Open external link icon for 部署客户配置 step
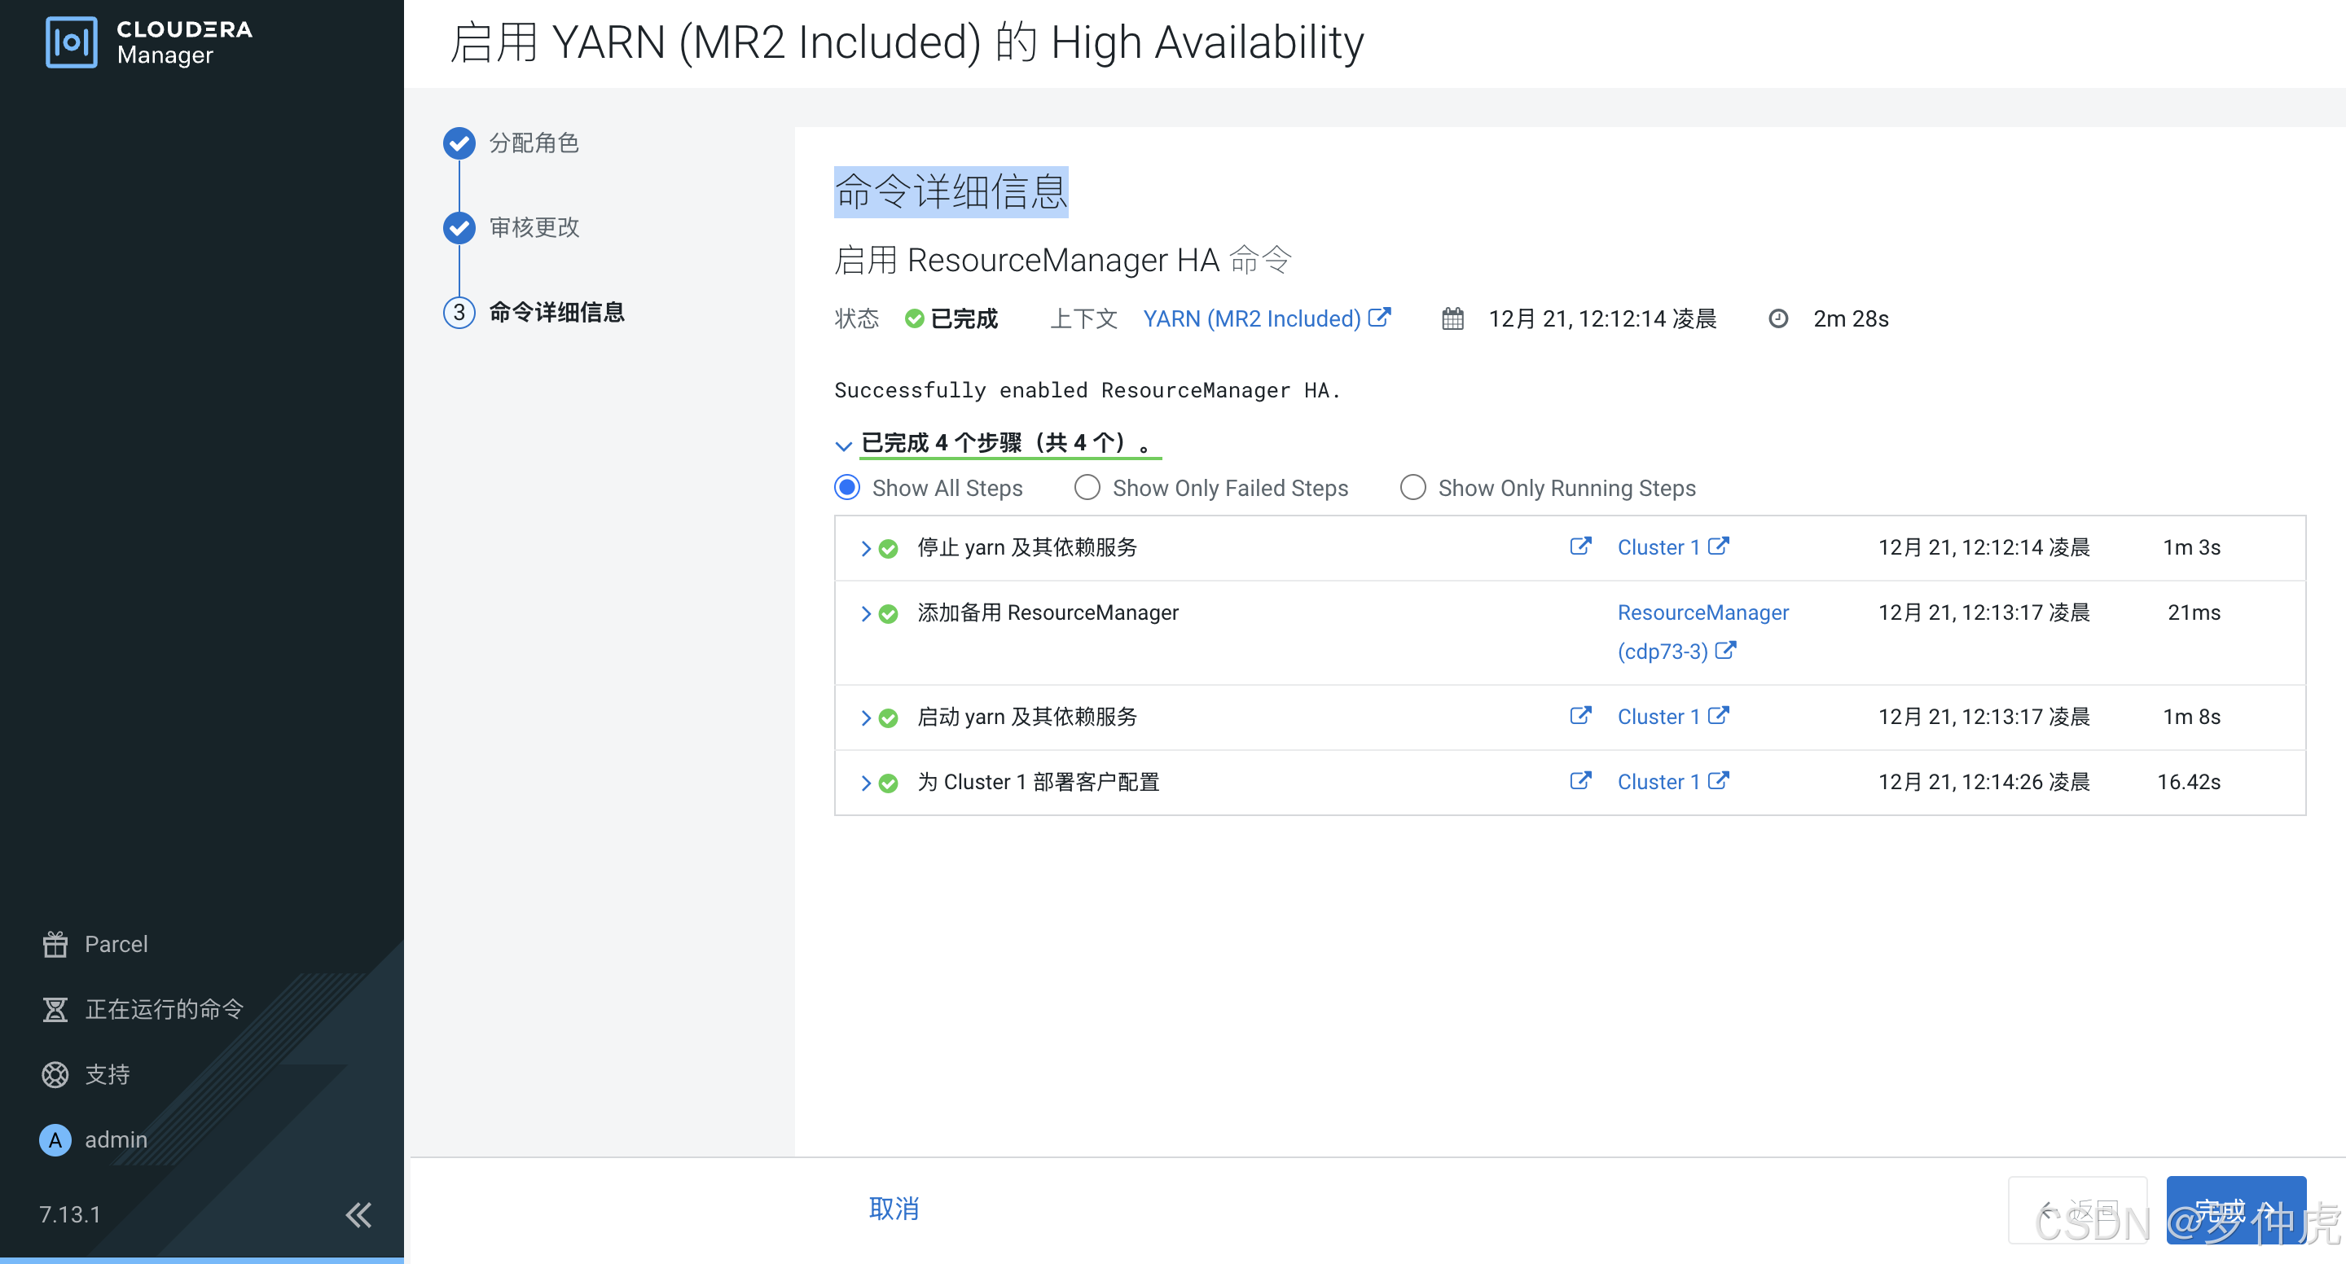Image resolution: width=2346 pixels, height=1264 pixels. [1580, 781]
